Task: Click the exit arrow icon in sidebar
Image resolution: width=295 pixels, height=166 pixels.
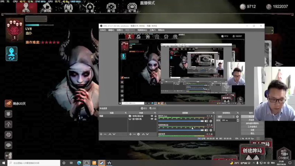Action: point(8,156)
